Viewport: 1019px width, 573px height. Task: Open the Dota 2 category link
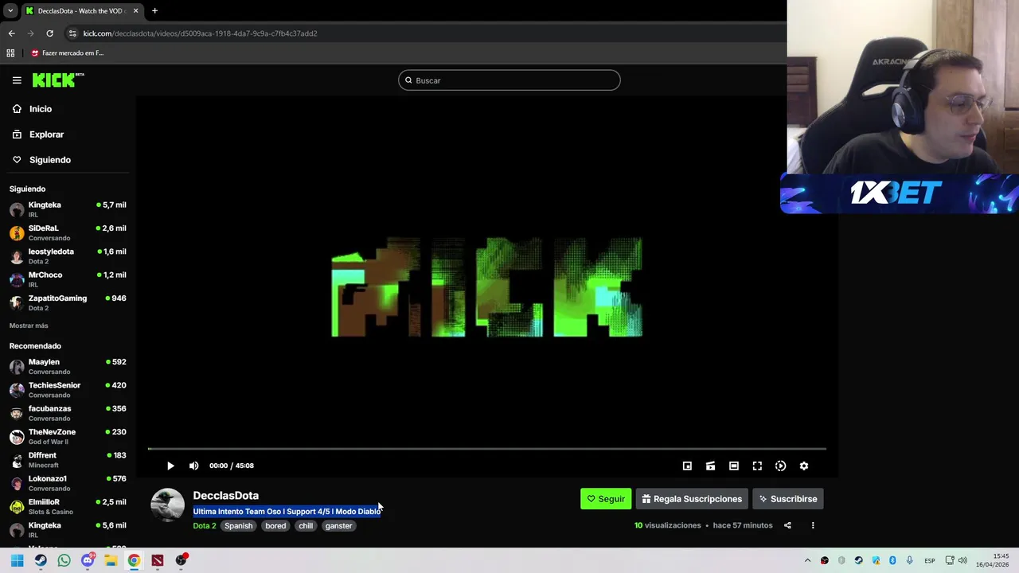point(205,525)
